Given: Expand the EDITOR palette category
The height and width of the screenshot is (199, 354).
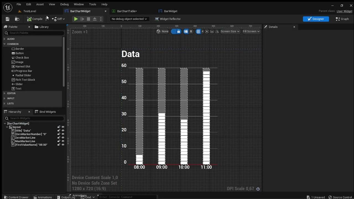Looking at the screenshot, I should click(4, 93).
